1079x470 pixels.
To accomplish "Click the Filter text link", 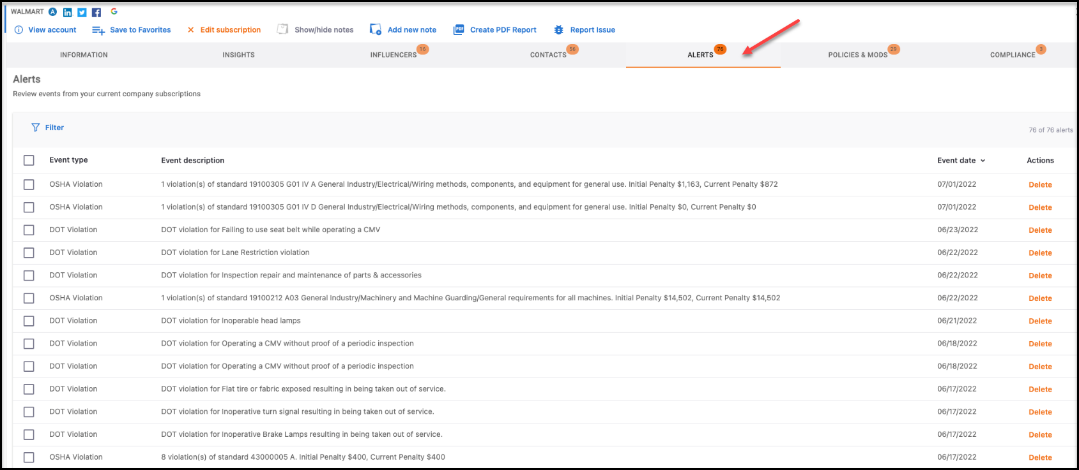I will [x=54, y=128].
